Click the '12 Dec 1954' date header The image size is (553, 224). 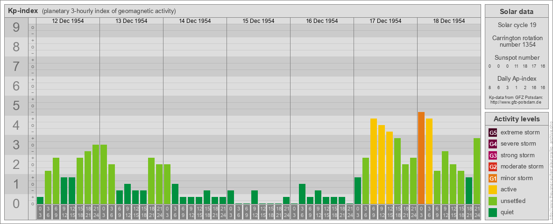pos(68,21)
